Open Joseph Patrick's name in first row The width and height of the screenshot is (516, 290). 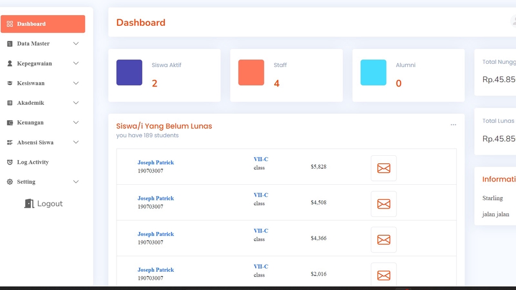pyautogui.click(x=155, y=162)
